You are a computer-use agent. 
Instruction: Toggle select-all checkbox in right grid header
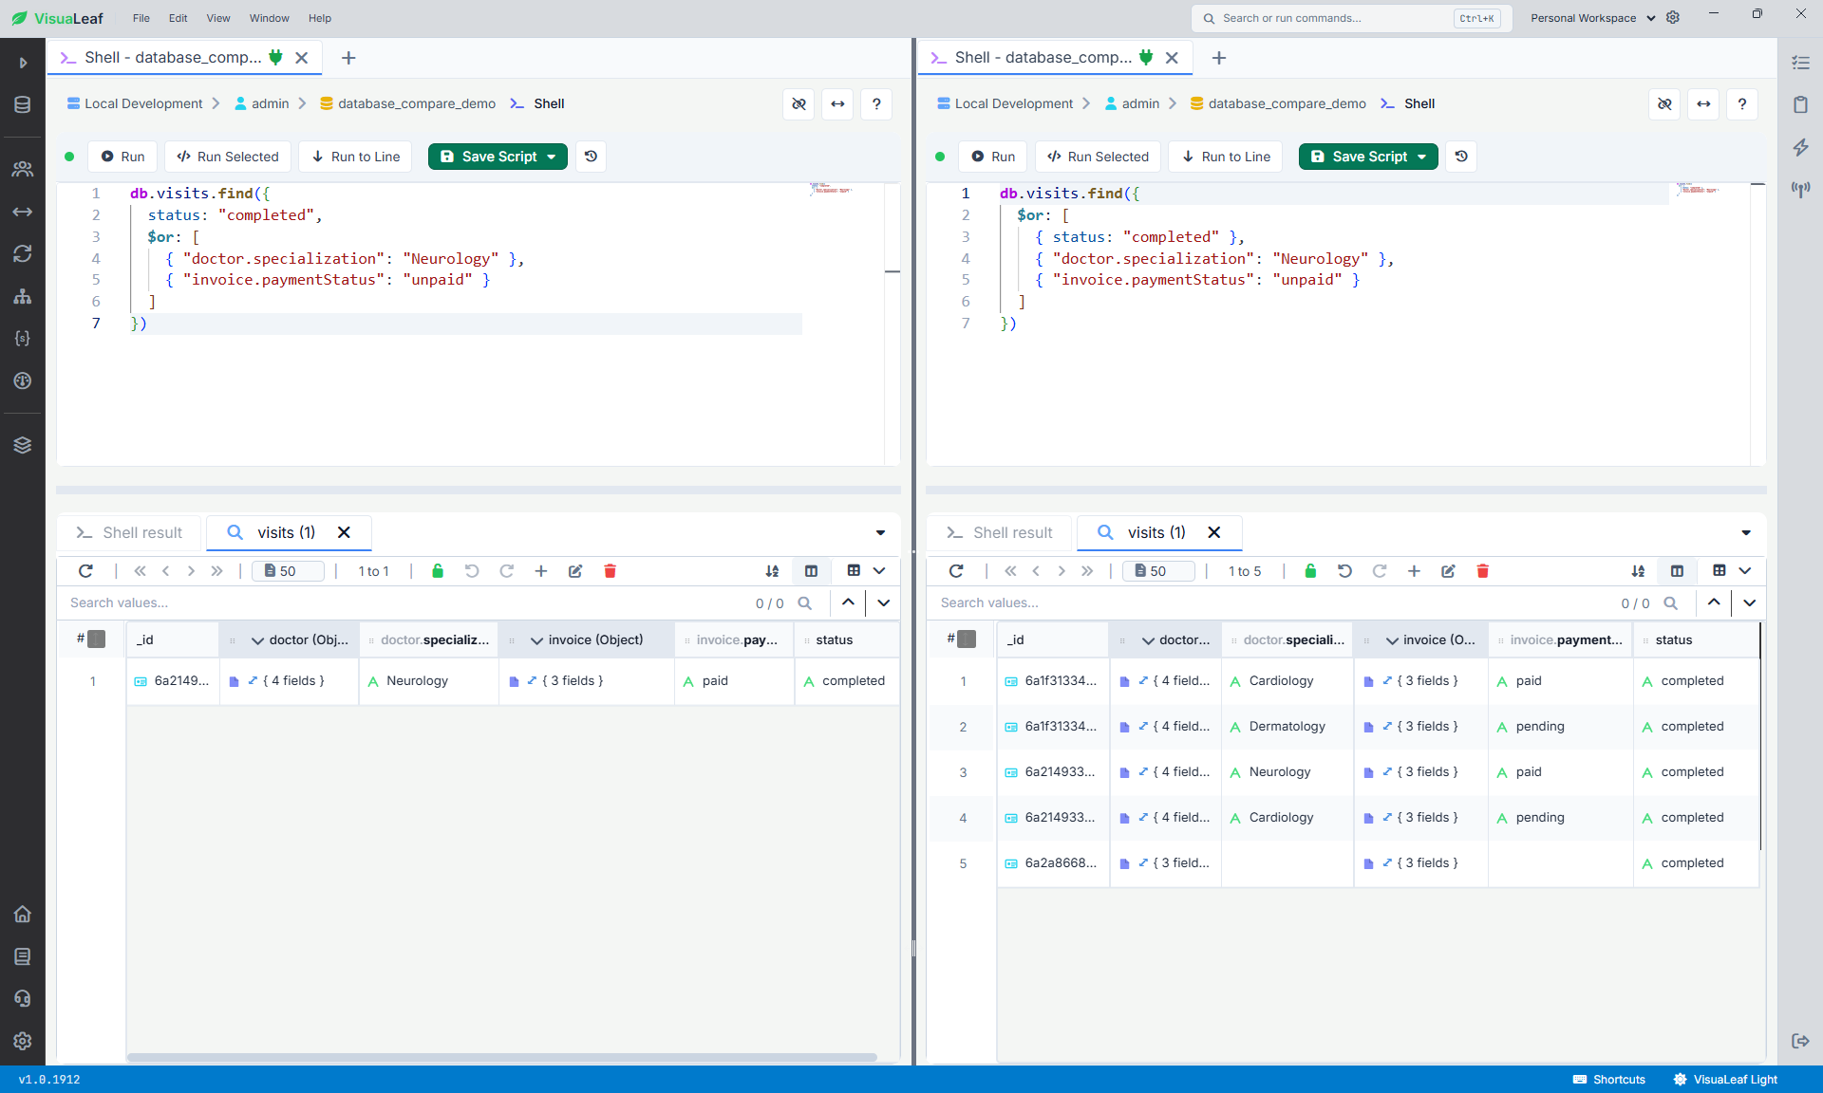(x=967, y=639)
